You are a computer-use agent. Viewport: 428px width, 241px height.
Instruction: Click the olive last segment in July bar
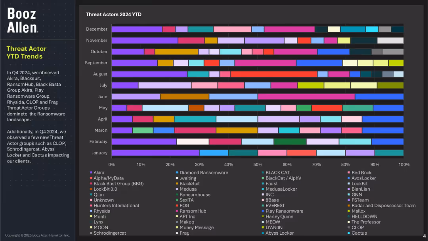(390, 85)
